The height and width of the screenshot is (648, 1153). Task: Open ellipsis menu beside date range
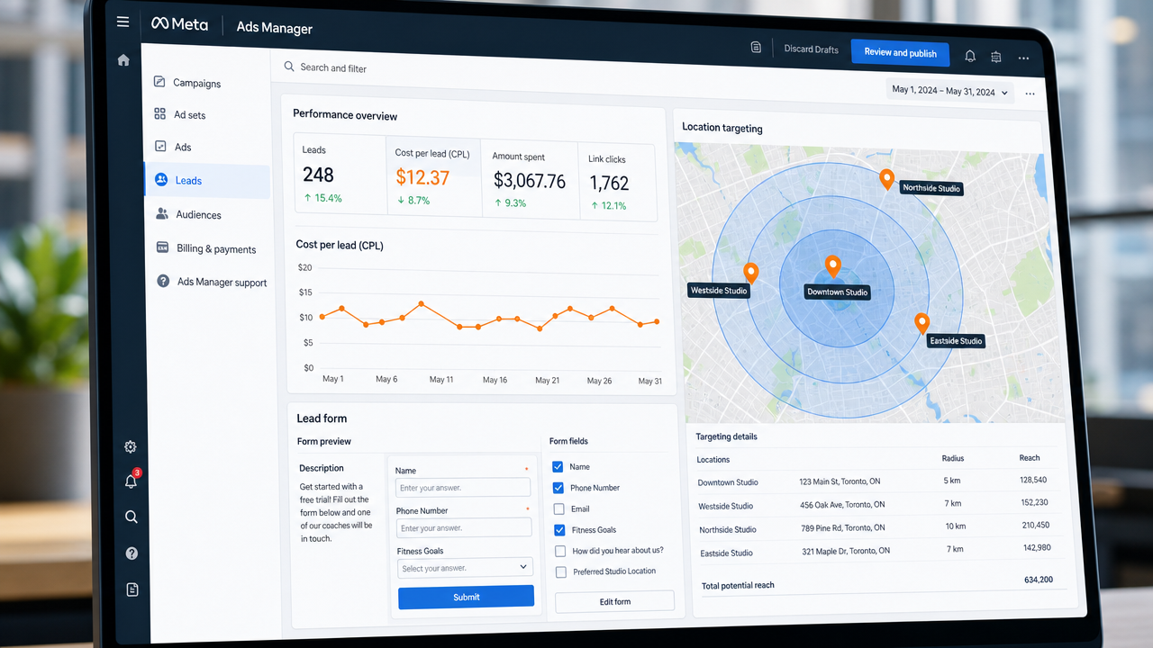pos(1030,94)
